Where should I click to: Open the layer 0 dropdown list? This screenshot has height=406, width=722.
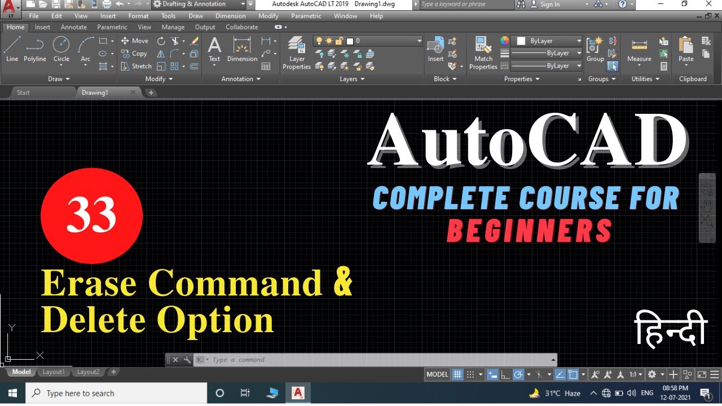coord(368,41)
